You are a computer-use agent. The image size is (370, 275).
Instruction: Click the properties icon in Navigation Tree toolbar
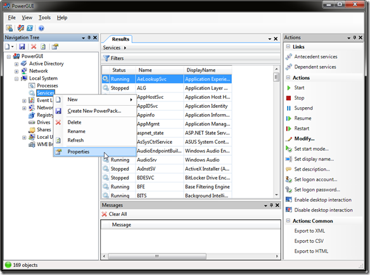54,47
